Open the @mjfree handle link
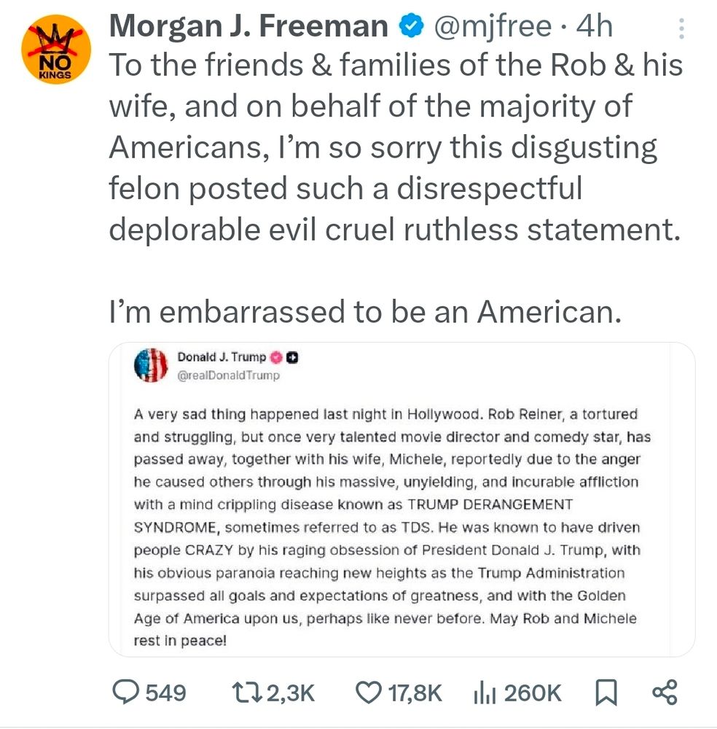The image size is (717, 729). click(493, 27)
